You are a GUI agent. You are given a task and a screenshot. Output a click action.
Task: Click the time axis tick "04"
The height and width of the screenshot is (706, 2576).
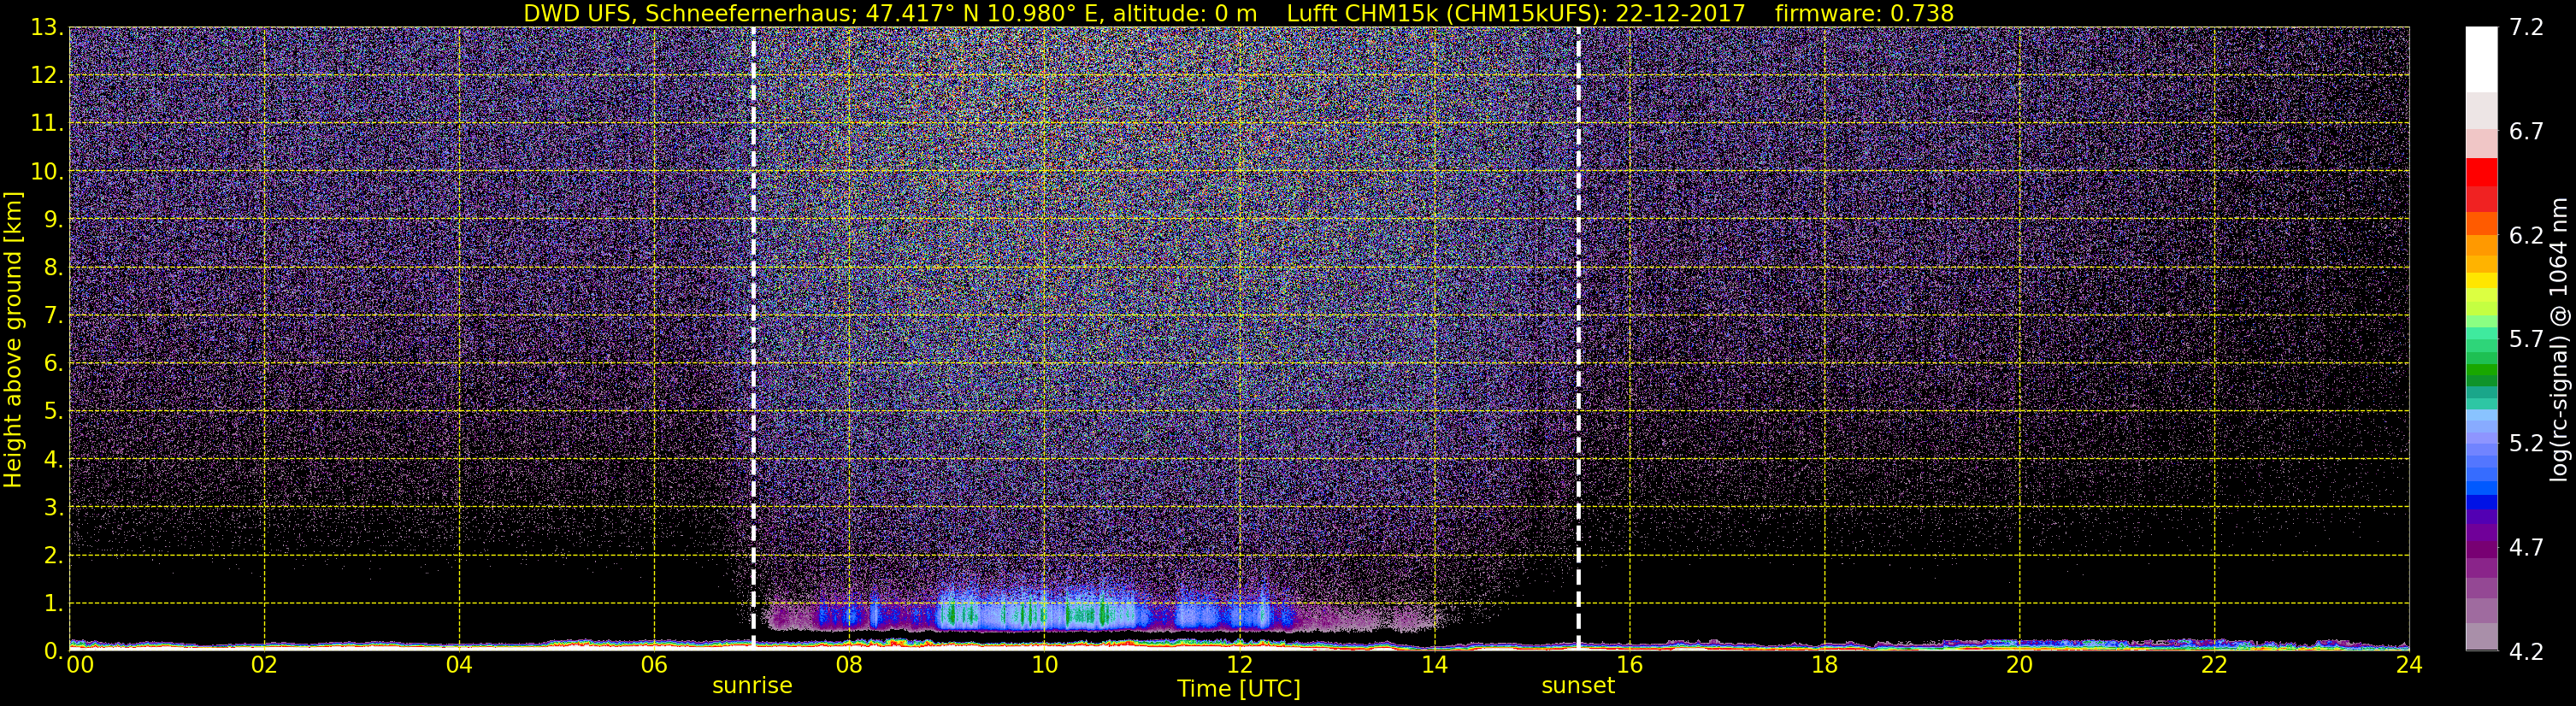click(459, 665)
